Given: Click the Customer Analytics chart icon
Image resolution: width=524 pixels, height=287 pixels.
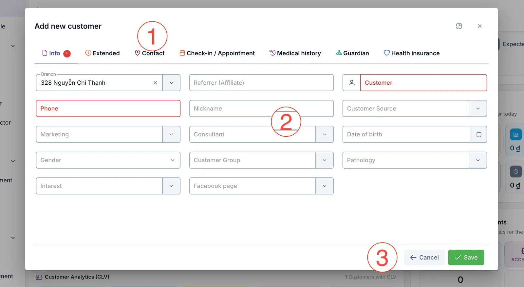Looking at the screenshot, I should pyautogui.click(x=39, y=277).
